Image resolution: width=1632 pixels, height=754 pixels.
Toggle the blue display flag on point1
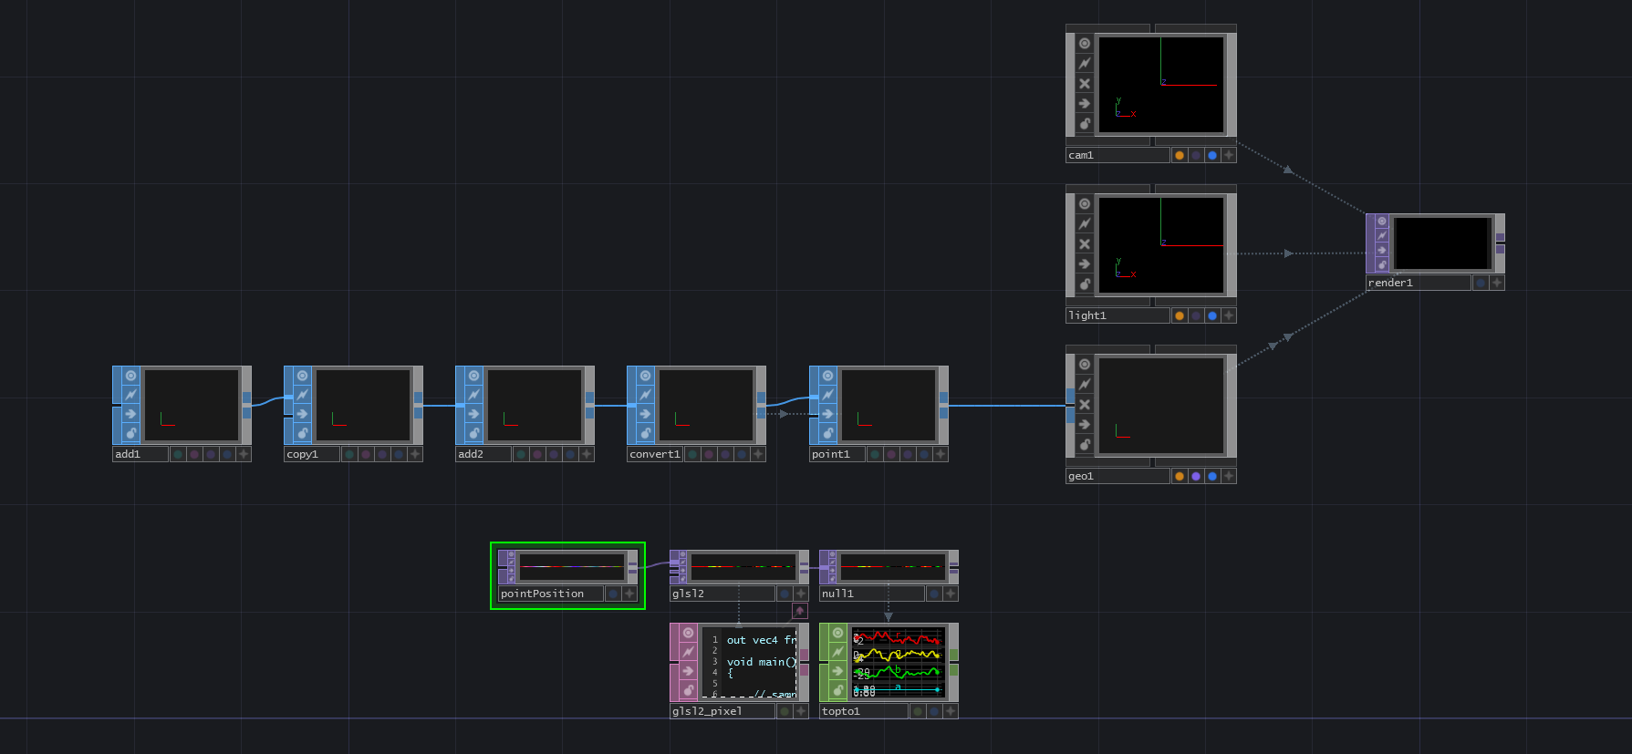pos(924,454)
